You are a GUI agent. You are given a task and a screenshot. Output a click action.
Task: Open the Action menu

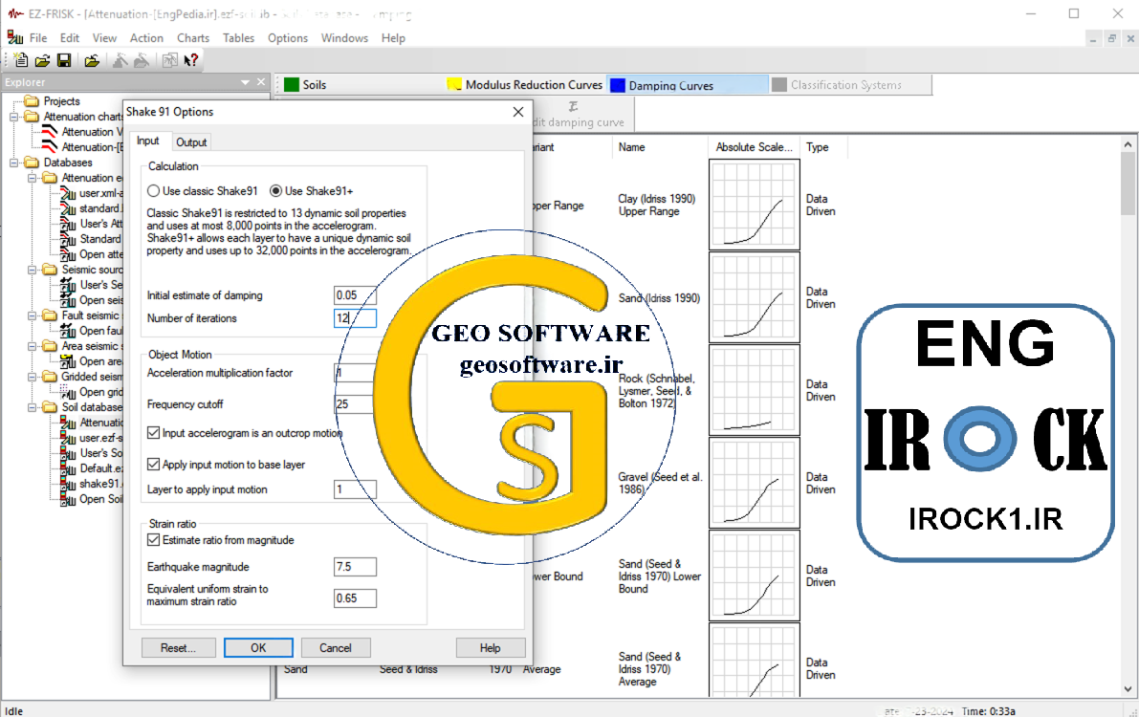click(146, 38)
